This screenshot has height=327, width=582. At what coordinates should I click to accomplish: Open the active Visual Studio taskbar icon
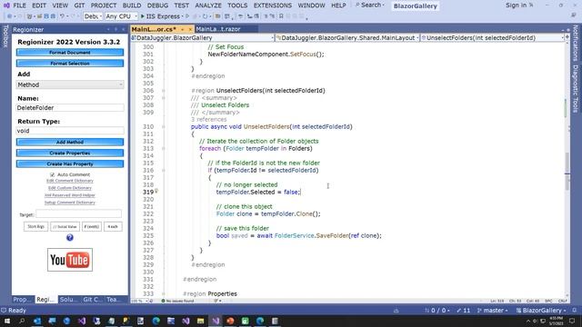coord(216,321)
